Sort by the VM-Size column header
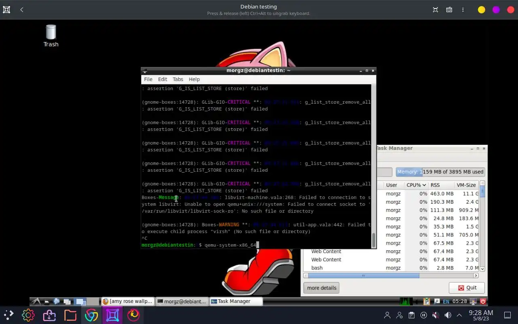 tap(466, 185)
